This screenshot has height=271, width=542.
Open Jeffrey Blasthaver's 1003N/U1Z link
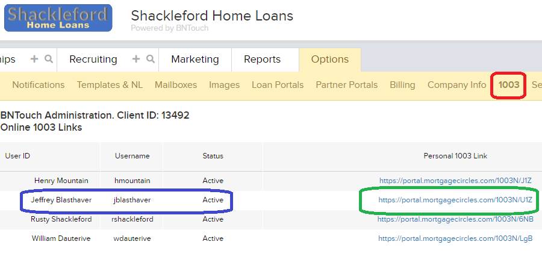pyautogui.click(x=455, y=200)
